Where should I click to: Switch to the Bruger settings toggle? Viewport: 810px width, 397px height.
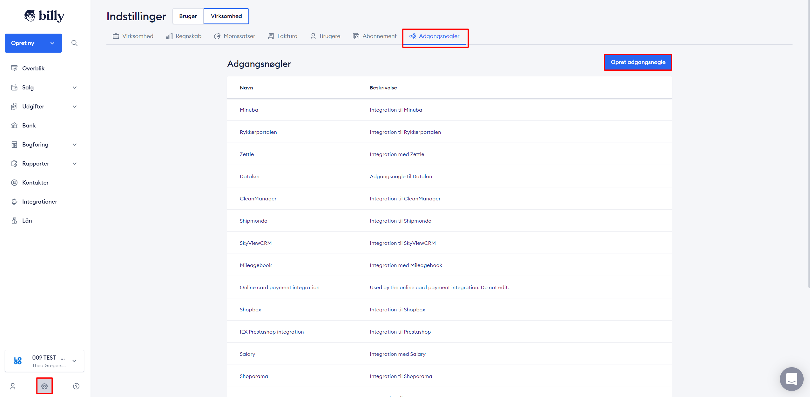pos(188,16)
